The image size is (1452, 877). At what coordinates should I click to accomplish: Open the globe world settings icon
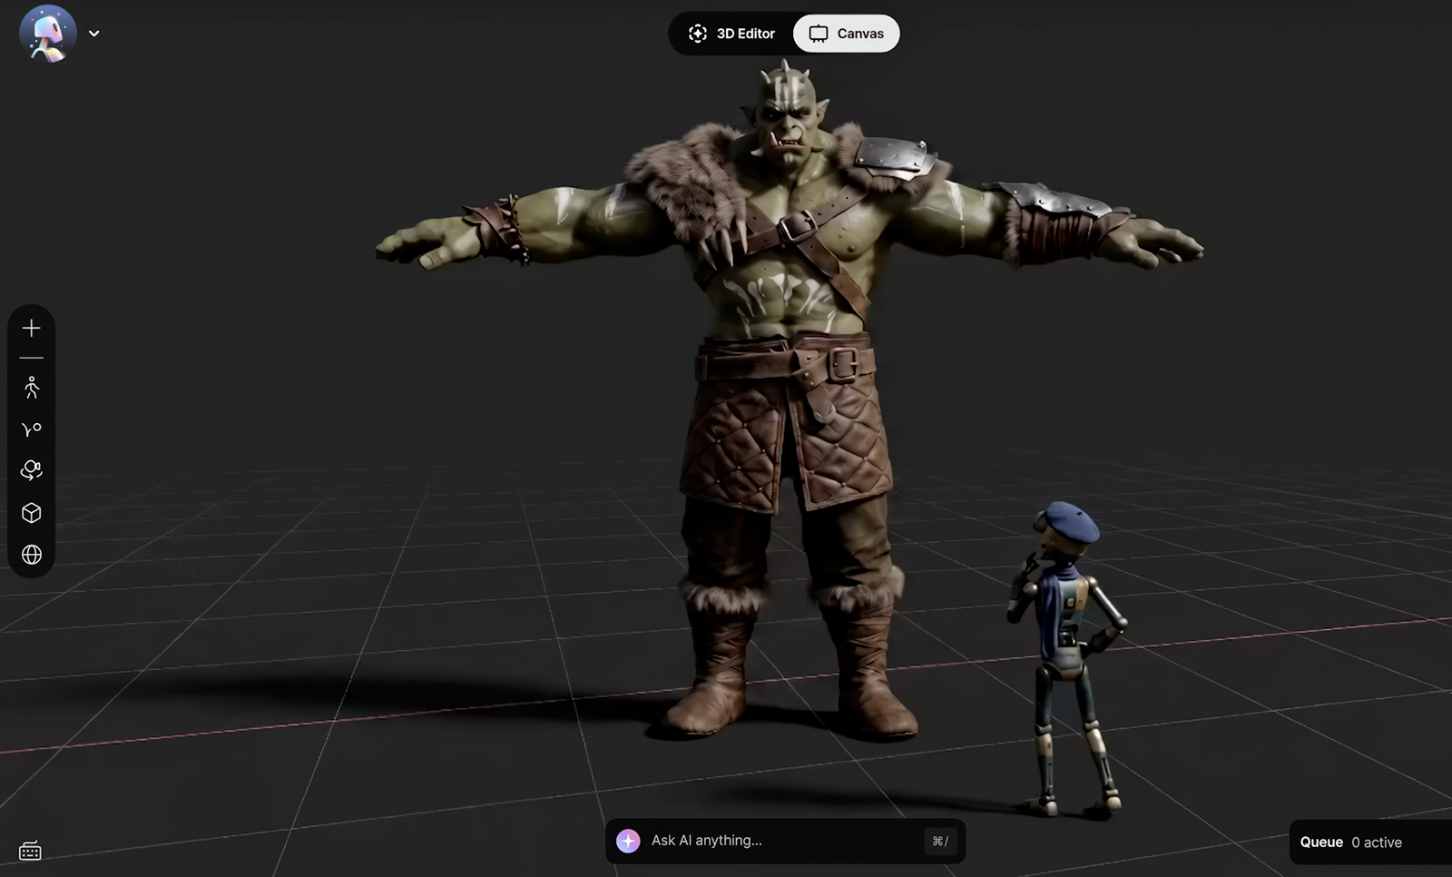[32, 555]
